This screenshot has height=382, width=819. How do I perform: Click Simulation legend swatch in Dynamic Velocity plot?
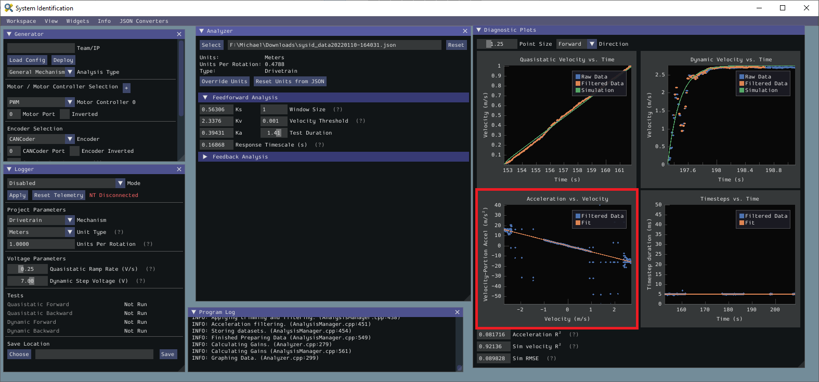coord(742,90)
